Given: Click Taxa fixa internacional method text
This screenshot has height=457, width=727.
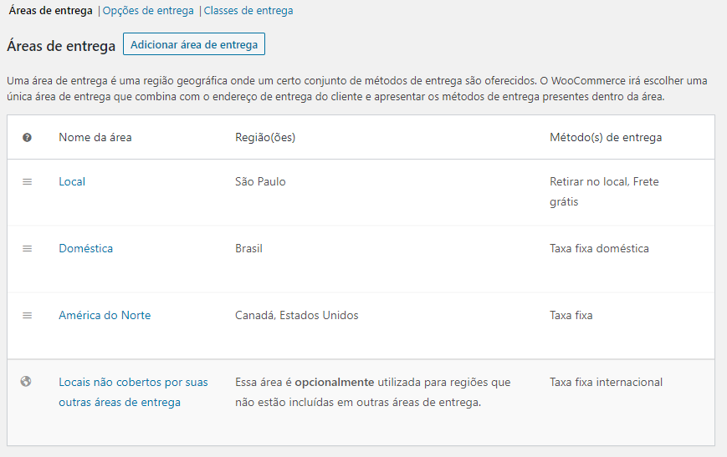Looking at the screenshot, I should point(606,382).
